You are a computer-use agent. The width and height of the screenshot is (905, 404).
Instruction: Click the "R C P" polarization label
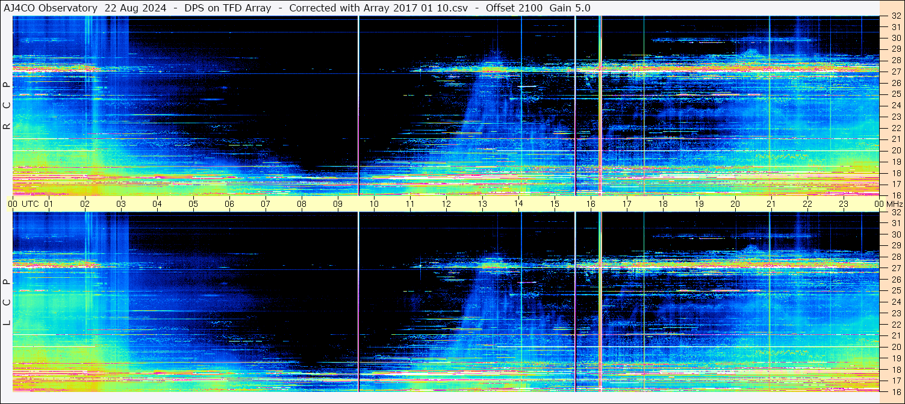point(7,106)
